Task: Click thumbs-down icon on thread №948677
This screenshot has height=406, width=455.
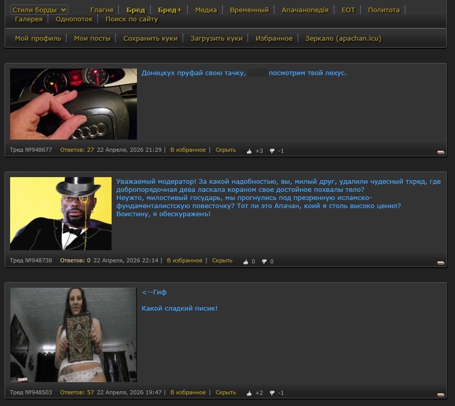Action: [272, 151]
